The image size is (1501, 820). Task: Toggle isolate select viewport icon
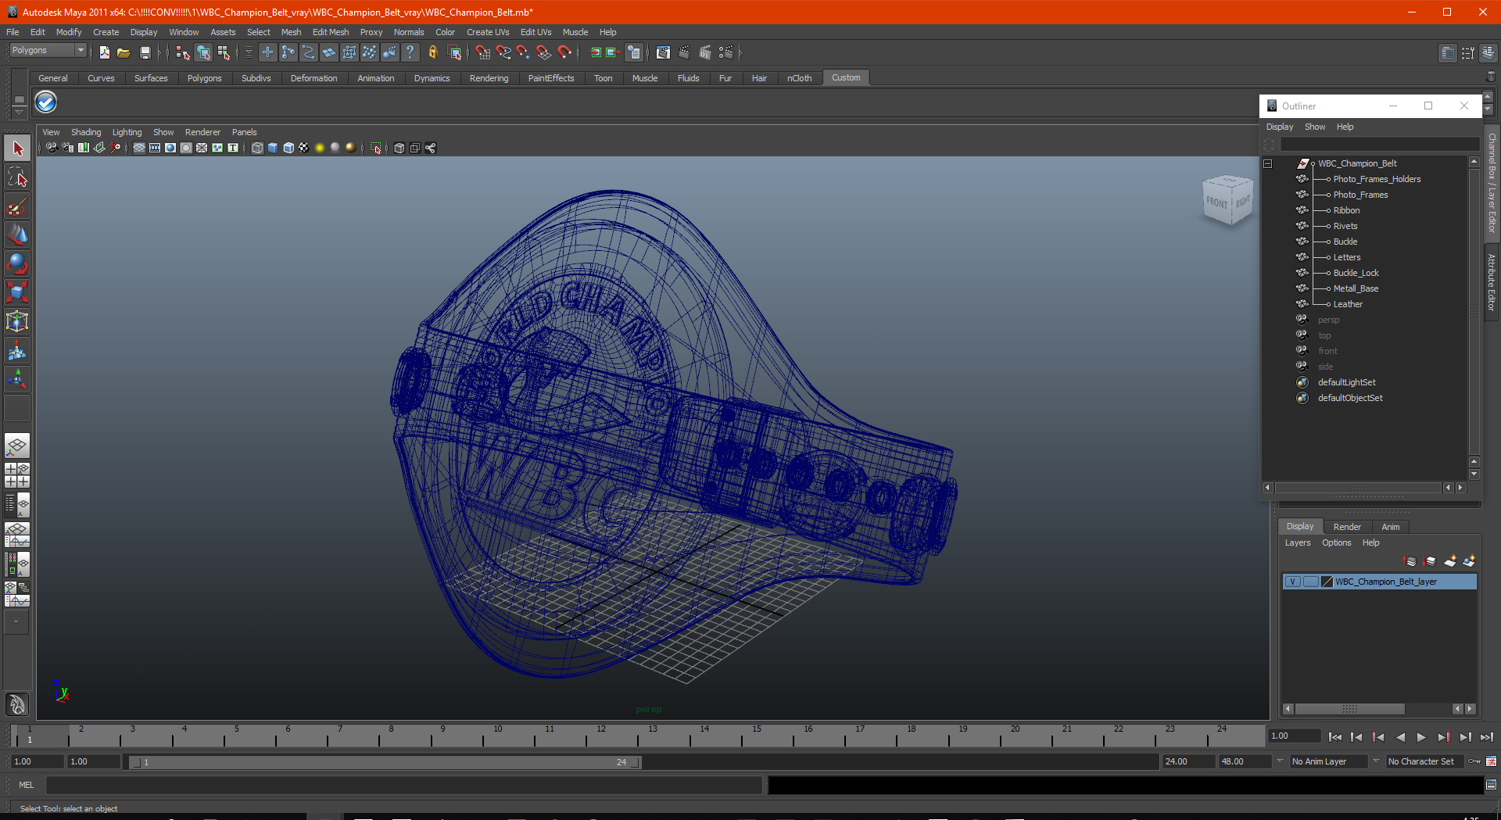[376, 148]
